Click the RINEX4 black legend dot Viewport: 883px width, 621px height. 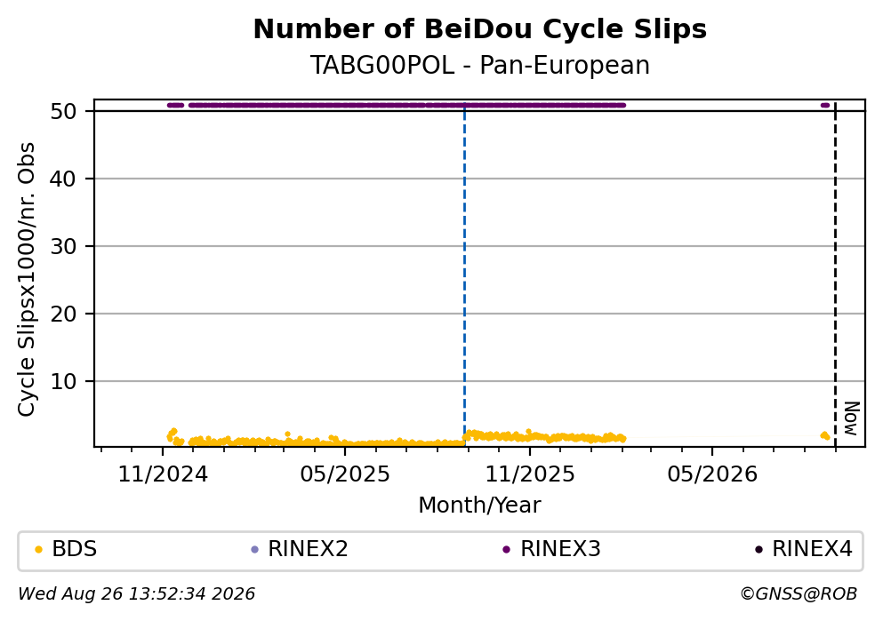pyautogui.click(x=759, y=550)
